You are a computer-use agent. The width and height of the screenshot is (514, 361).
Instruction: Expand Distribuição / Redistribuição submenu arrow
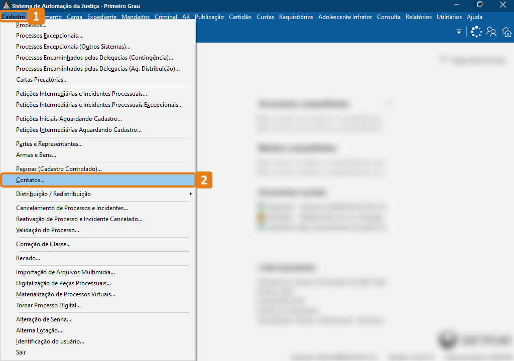click(190, 194)
